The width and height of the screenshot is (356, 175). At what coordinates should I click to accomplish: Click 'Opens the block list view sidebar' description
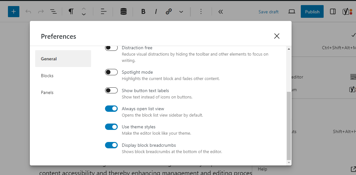(x=162, y=115)
